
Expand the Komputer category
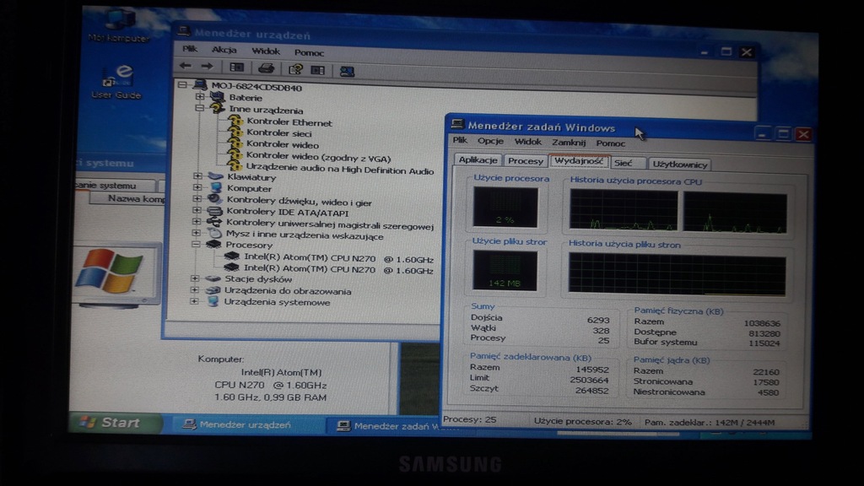197,187
